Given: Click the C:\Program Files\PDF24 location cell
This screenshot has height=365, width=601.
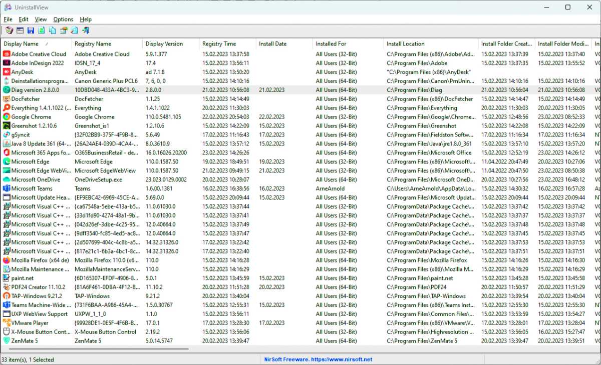Looking at the screenshot, I should tap(417, 287).
